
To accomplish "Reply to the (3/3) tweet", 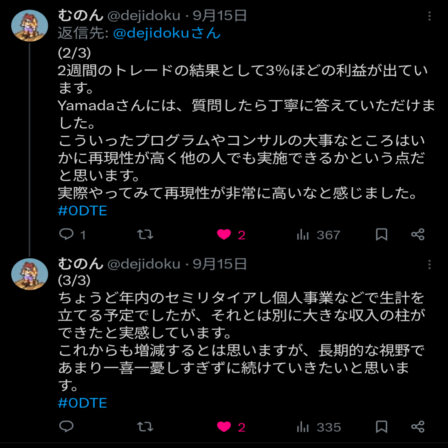I will (66, 427).
